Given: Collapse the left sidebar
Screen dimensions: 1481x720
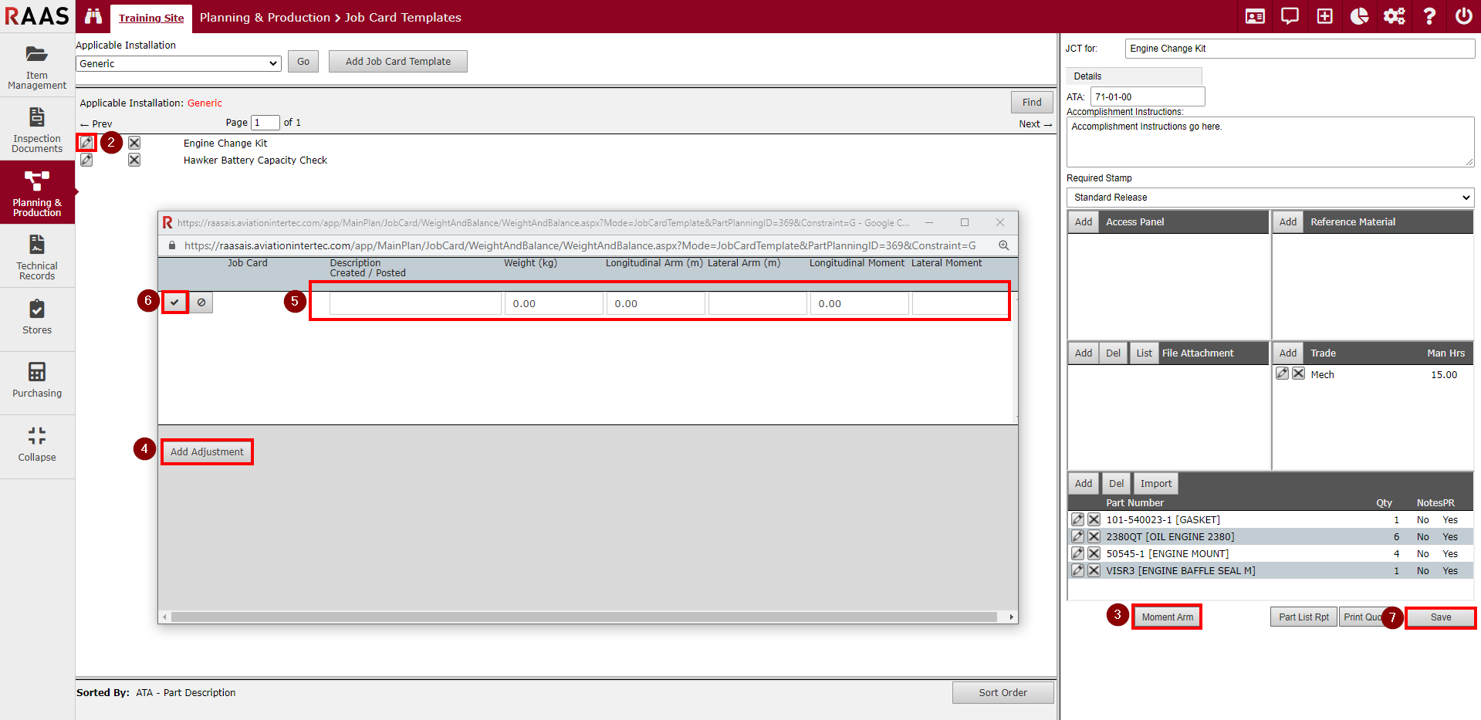Looking at the screenshot, I should pos(37,444).
